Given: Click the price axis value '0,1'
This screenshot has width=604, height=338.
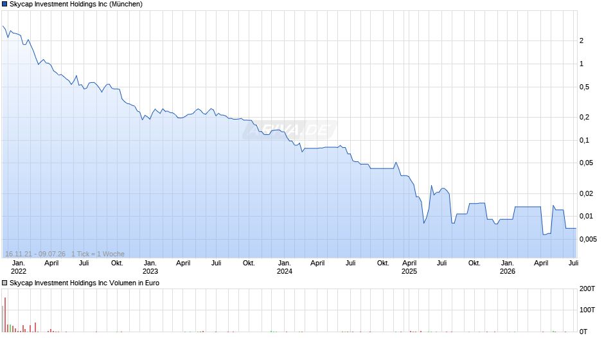Looking at the screenshot, I should [584, 140].
